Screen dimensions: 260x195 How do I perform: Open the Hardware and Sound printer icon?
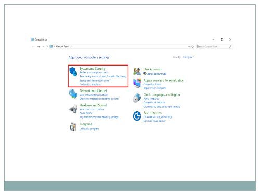tap(73, 109)
